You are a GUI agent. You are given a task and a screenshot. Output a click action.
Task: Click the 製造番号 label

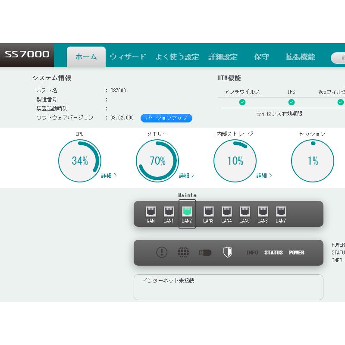click(x=47, y=100)
